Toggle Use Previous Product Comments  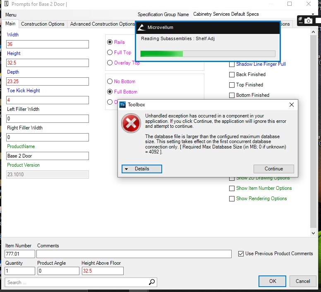tap(241, 254)
